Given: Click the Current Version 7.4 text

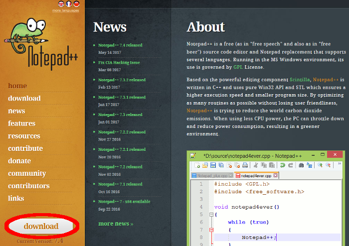Looking at the screenshot, I should pyautogui.click(x=40, y=241).
